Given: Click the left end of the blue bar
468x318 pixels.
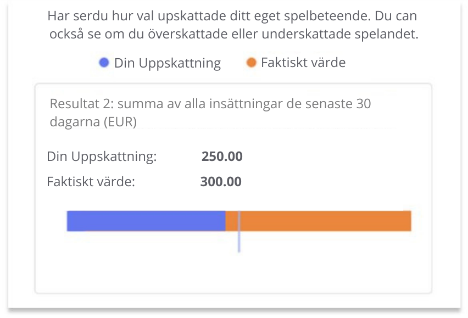Looking at the screenshot, I should 69,221.
